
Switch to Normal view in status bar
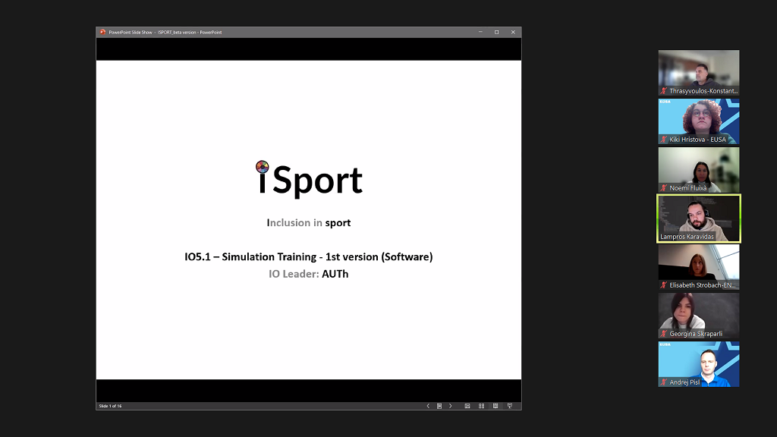[467, 406]
